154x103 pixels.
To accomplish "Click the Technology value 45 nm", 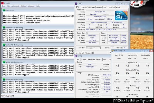I will click(x=90, y=19).
